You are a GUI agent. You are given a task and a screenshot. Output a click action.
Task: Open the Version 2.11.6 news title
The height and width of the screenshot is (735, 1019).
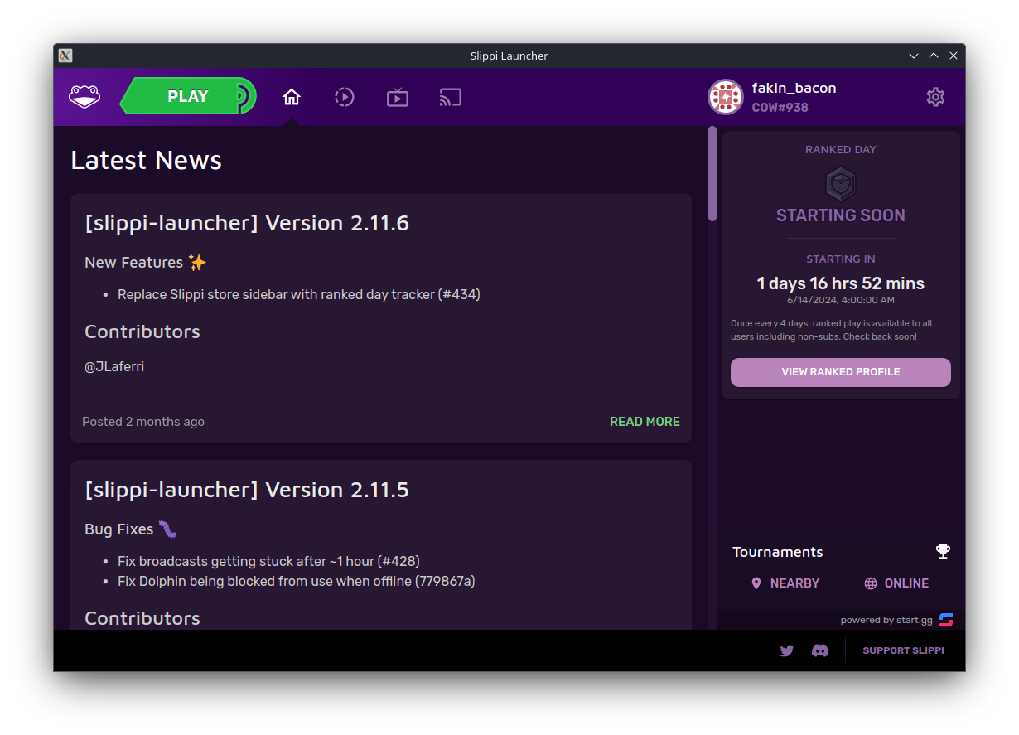[247, 223]
